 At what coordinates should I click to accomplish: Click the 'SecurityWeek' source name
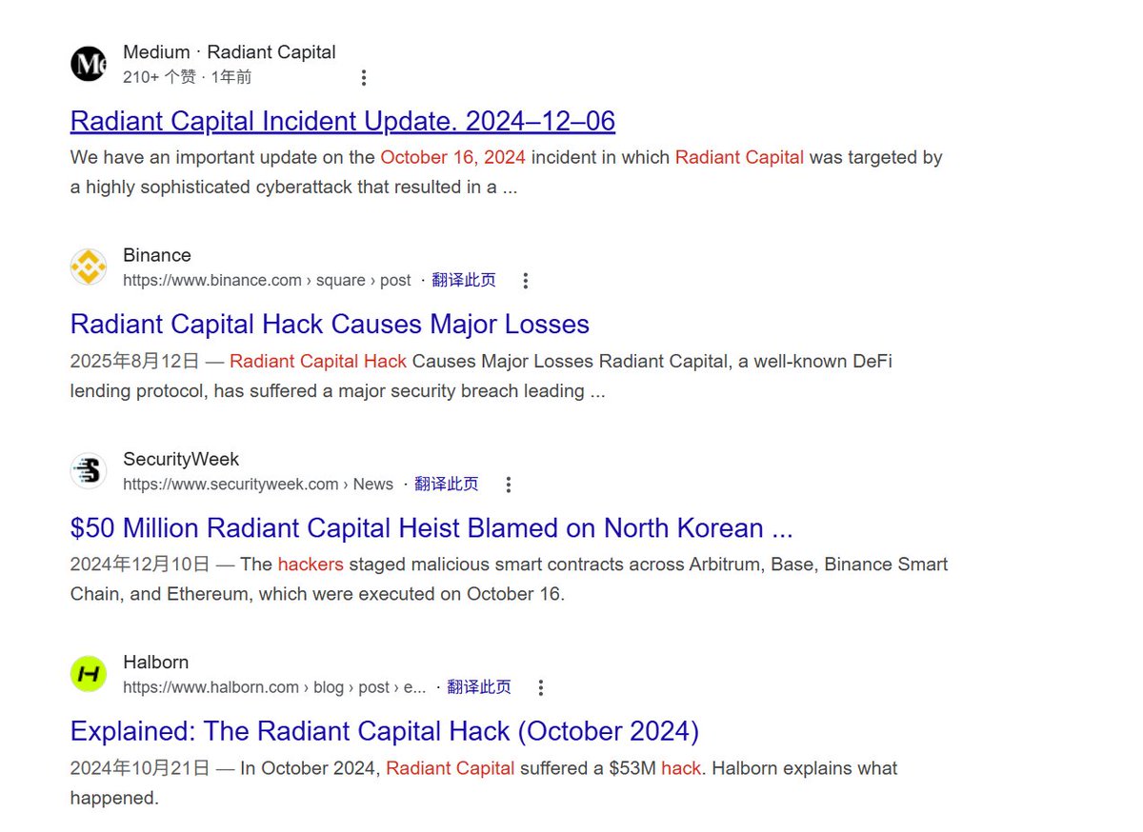click(x=181, y=459)
